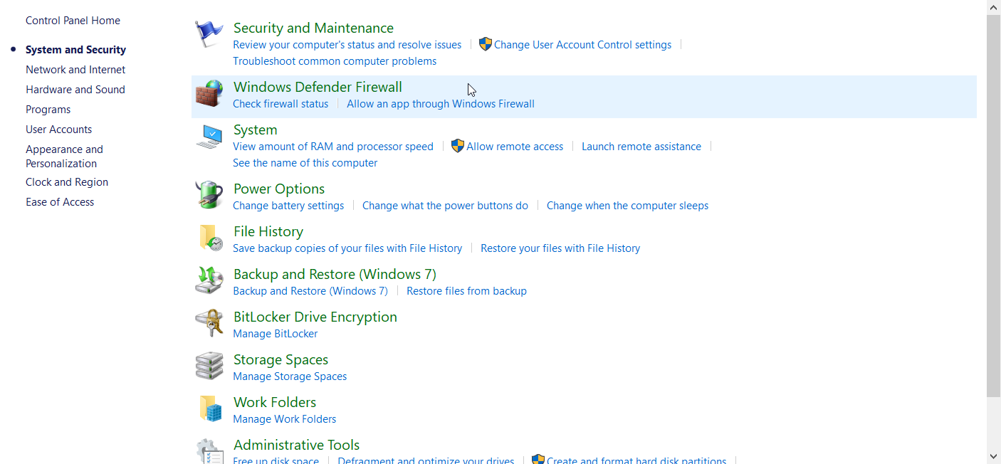1001x464 pixels.
Task: Open Power Options heading
Action: point(279,189)
